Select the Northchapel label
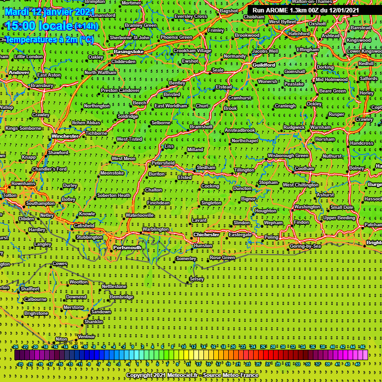The width and height of the screenshot is (382, 382). [x=245, y=141]
